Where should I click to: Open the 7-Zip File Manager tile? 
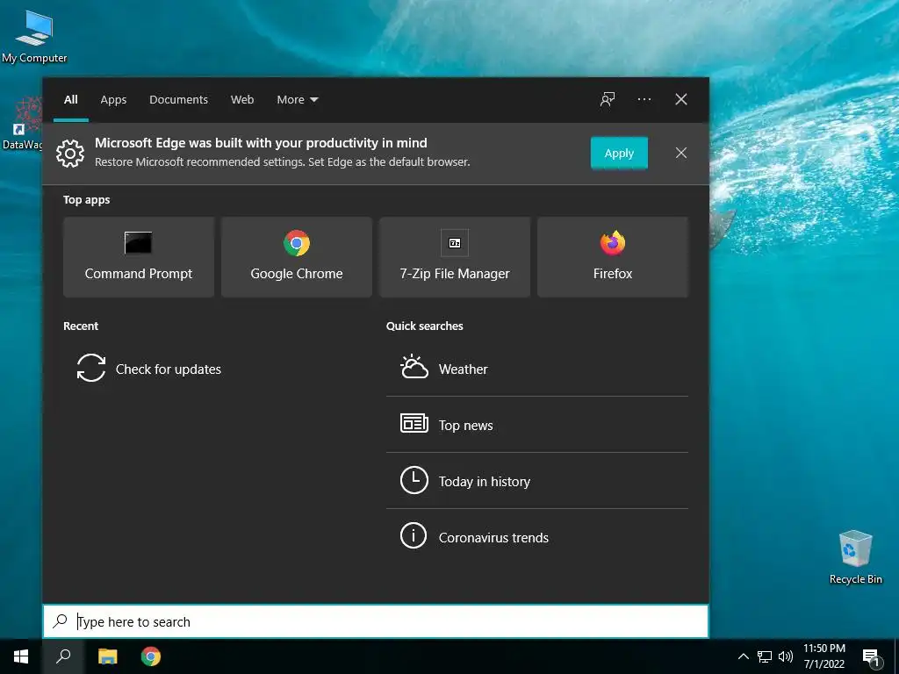(455, 257)
